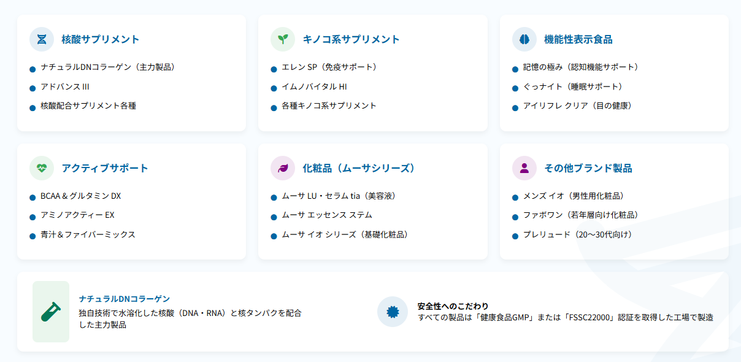Open ムーサ エッセンス ステム item
The image size is (741, 362).
click(x=327, y=215)
